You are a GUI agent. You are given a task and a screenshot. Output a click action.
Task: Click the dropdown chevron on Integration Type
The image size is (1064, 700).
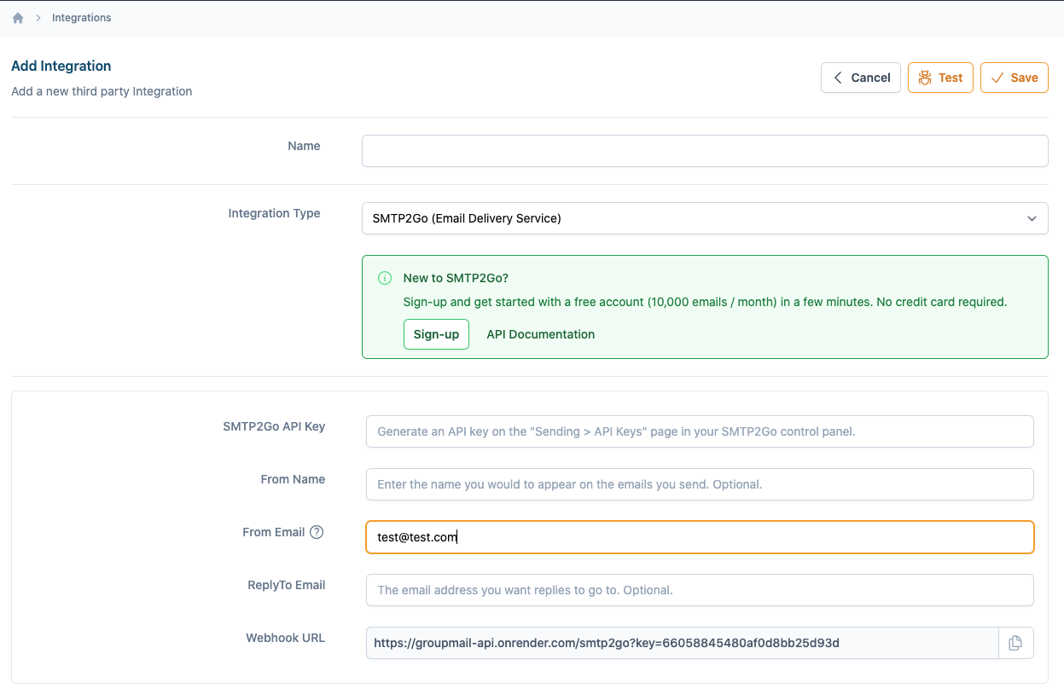[1032, 218]
